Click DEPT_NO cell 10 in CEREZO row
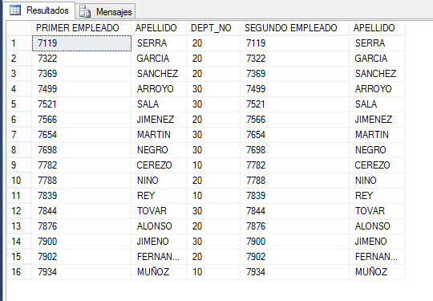The image size is (433, 301). pos(213,165)
